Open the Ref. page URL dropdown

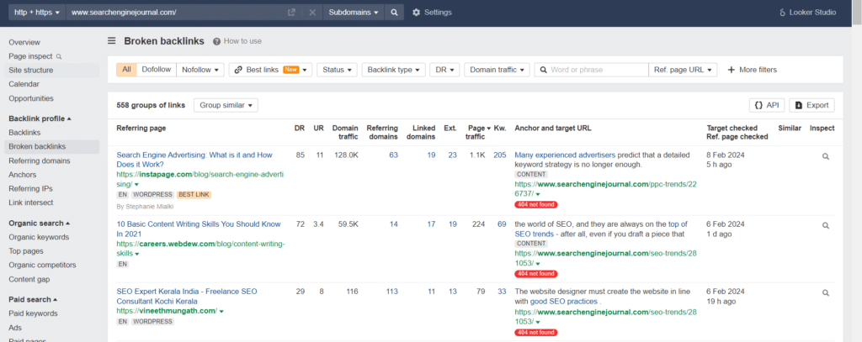point(683,70)
